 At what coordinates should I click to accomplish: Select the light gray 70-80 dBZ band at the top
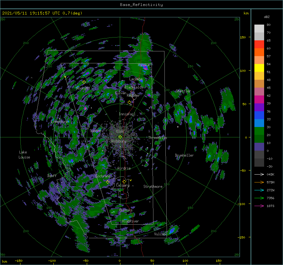click(x=259, y=29)
